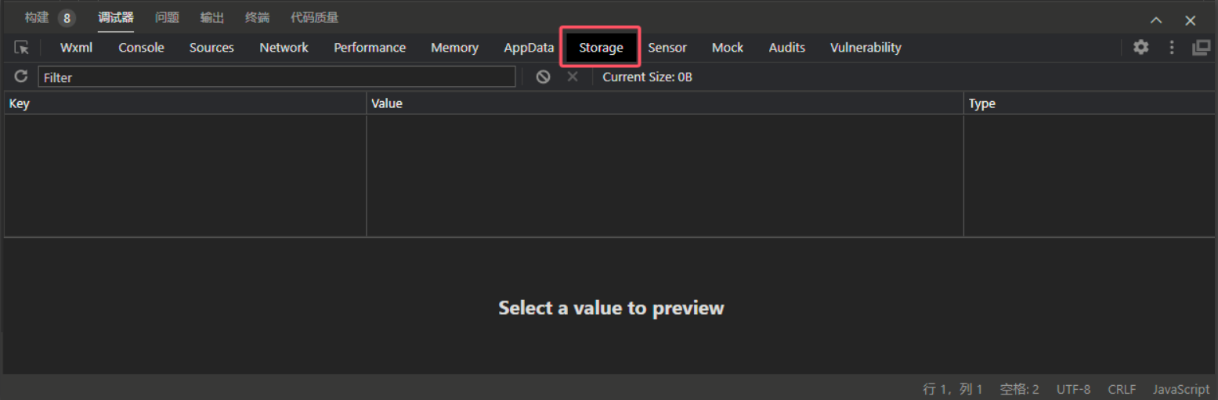Close the debugger panel
1218x400 pixels.
pos(1190,20)
